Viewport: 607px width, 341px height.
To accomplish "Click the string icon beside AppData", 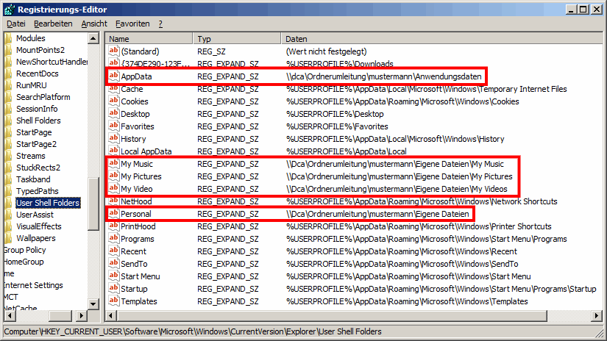I will coord(113,76).
